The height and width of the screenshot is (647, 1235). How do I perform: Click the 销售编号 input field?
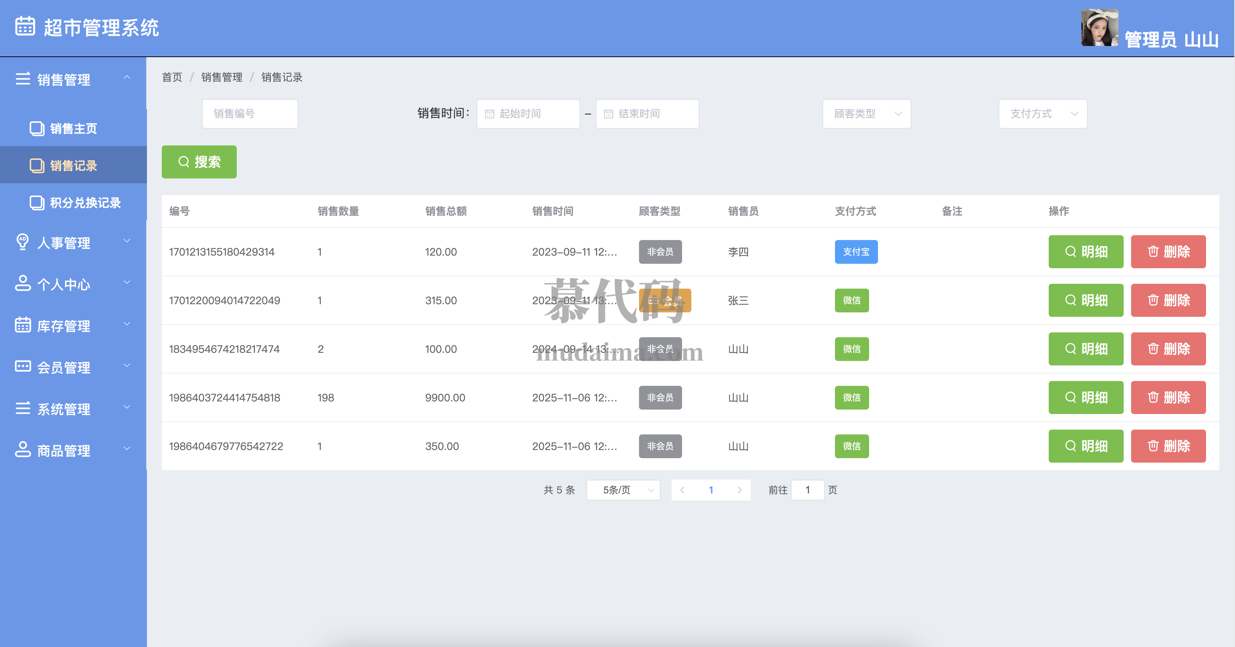(250, 114)
